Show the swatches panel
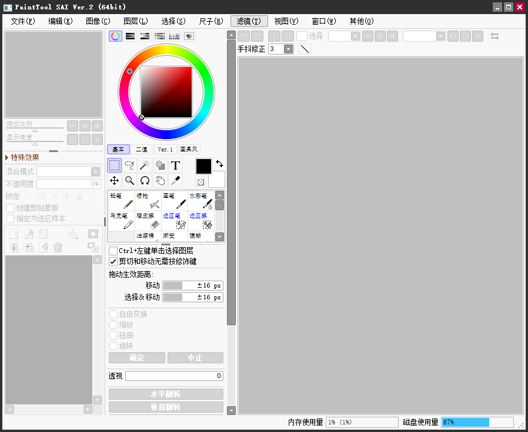528x432 pixels. [175, 36]
